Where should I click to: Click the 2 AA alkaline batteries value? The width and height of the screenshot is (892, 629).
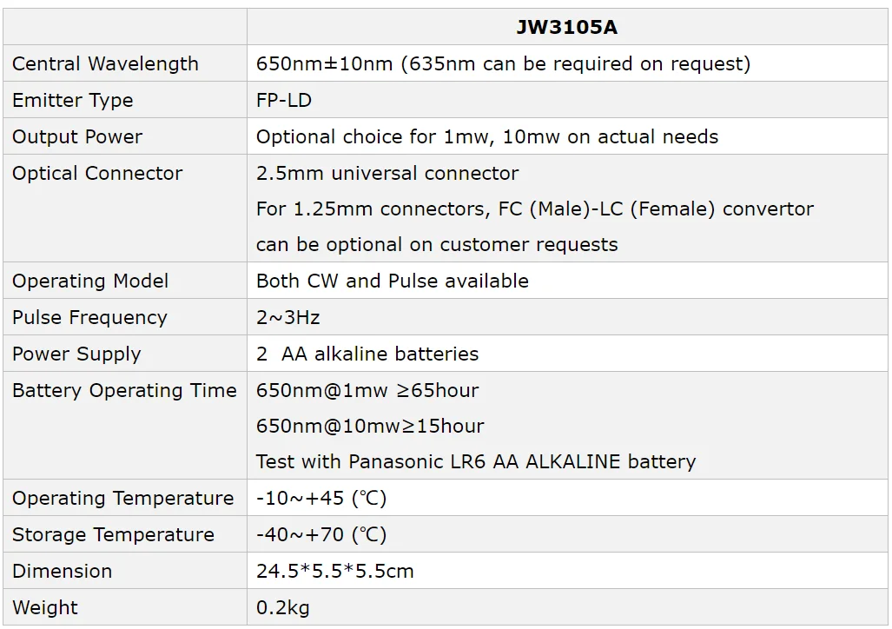[x=367, y=354]
